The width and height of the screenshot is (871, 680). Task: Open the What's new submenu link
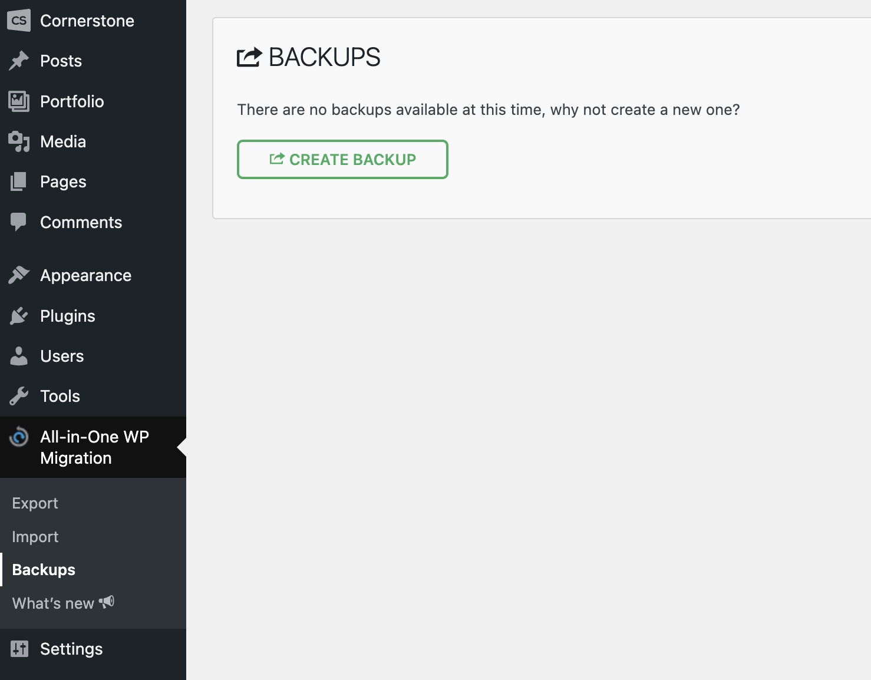[53, 603]
